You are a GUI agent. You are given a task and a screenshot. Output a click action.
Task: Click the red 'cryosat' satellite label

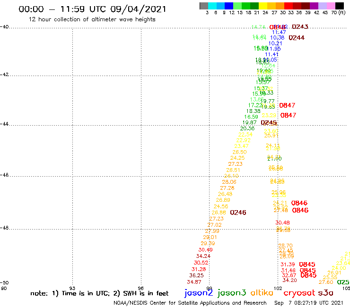299,293
